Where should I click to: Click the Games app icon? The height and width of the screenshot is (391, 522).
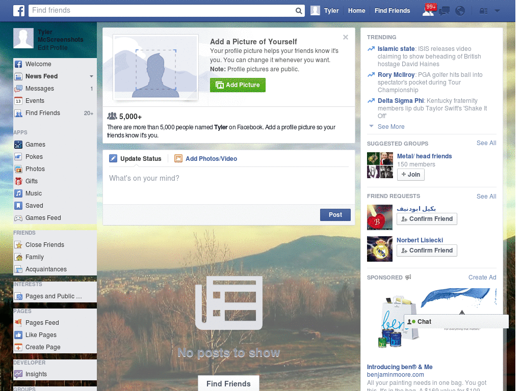[18, 145]
